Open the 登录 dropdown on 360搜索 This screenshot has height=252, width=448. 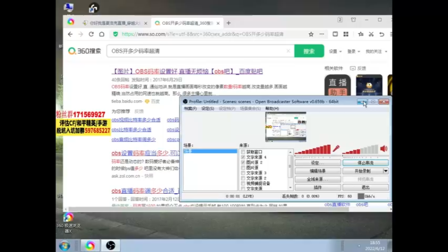[x=353, y=52]
